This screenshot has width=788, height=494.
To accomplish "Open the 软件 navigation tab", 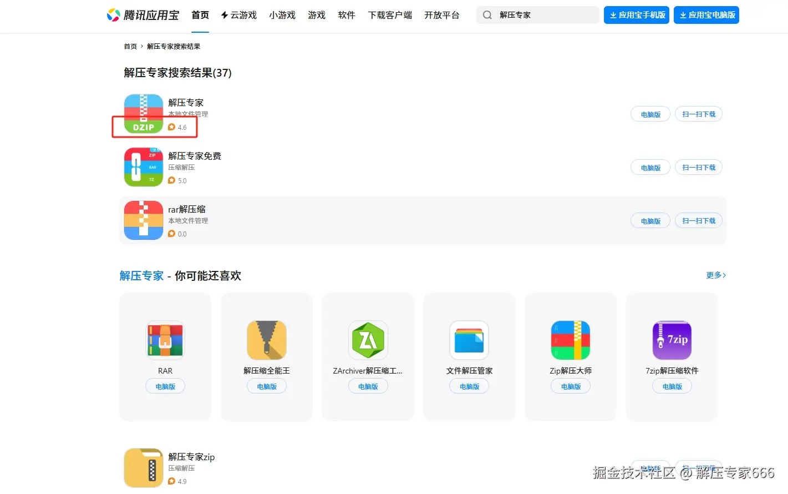I will 347,15.
